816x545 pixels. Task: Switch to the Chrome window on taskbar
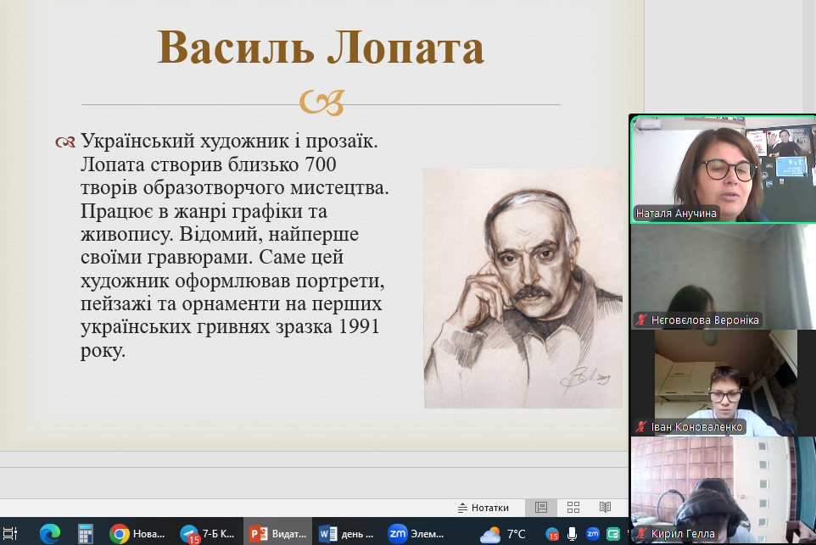(x=138, y=534)
